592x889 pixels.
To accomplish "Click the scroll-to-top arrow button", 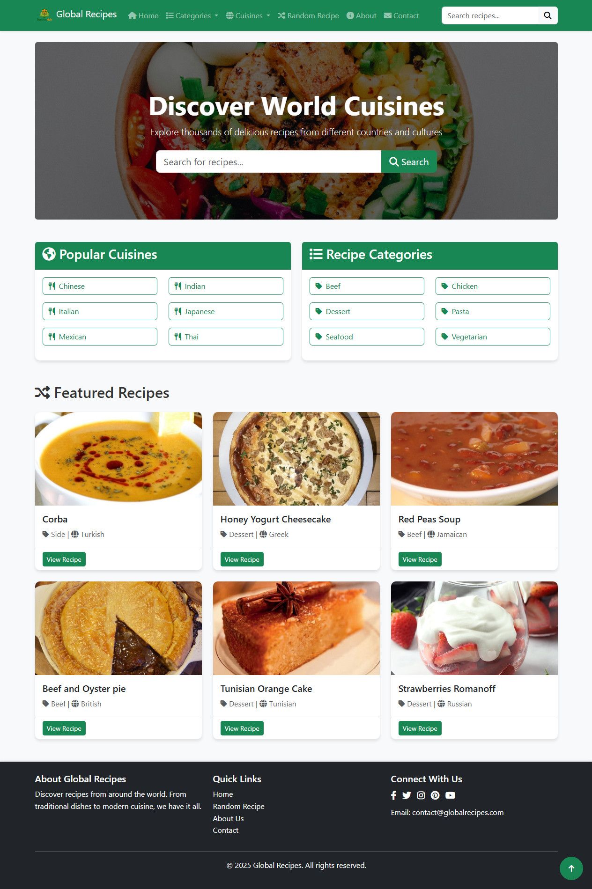I will point(571,868).
